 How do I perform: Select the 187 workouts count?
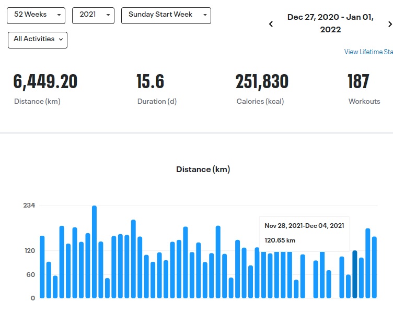(x=359, y=82)
